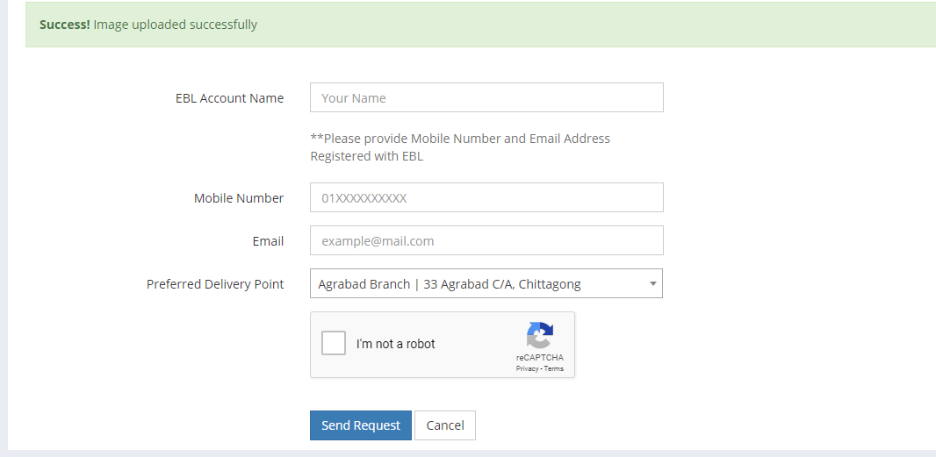Screen dimensions: 936x457
Task: Open the reCAPTCHA Privacy link
Action: click(525, 368)
